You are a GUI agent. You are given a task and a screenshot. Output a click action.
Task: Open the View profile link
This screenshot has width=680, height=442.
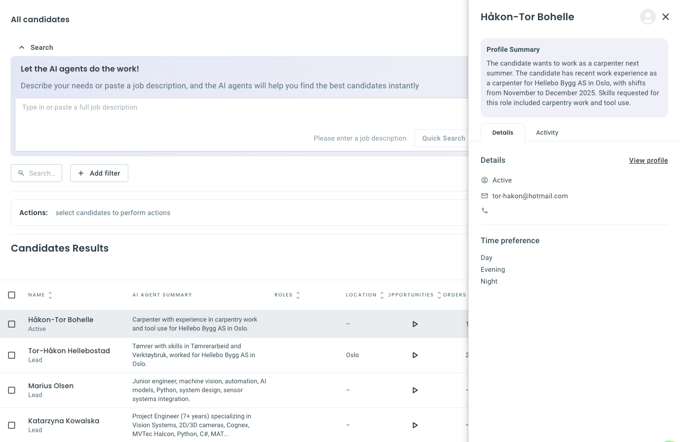(648, 160)
